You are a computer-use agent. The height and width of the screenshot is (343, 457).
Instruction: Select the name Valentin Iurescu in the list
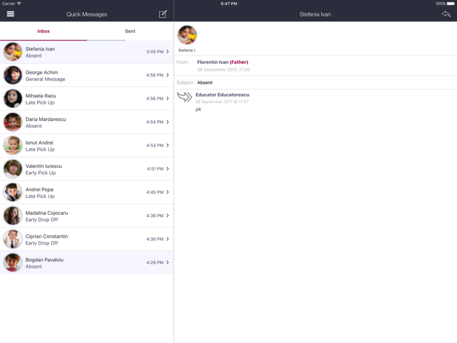click(44, 166)
